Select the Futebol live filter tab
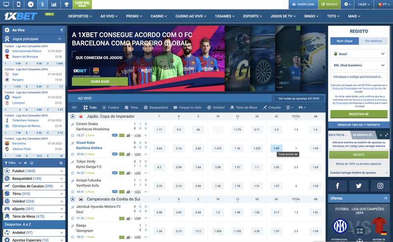 pyautogui.click(x=111, y=108)
